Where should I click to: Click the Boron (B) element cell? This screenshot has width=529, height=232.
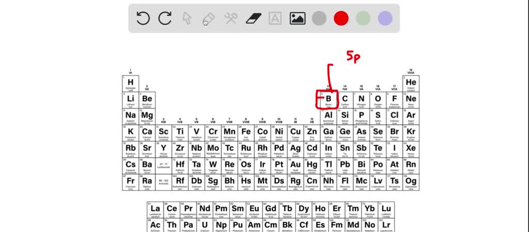329,100
